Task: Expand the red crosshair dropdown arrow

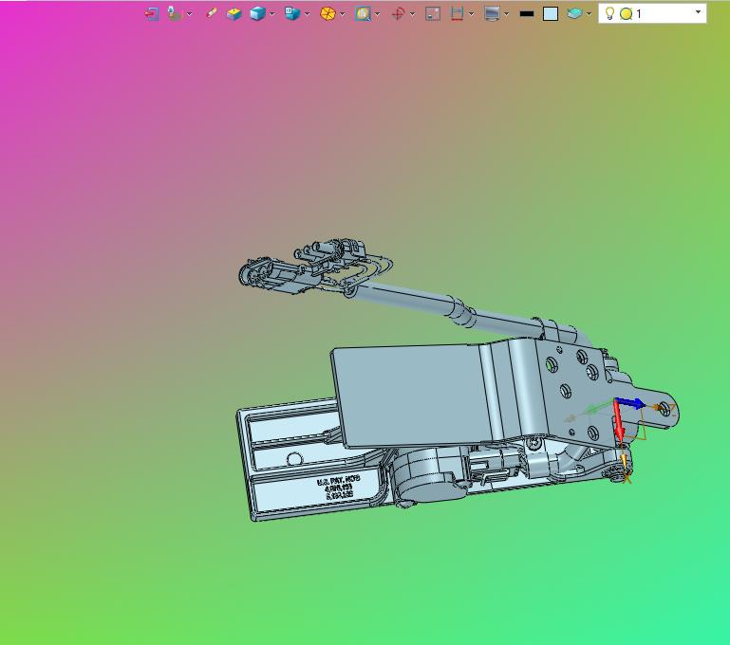Action: point(412,14)
